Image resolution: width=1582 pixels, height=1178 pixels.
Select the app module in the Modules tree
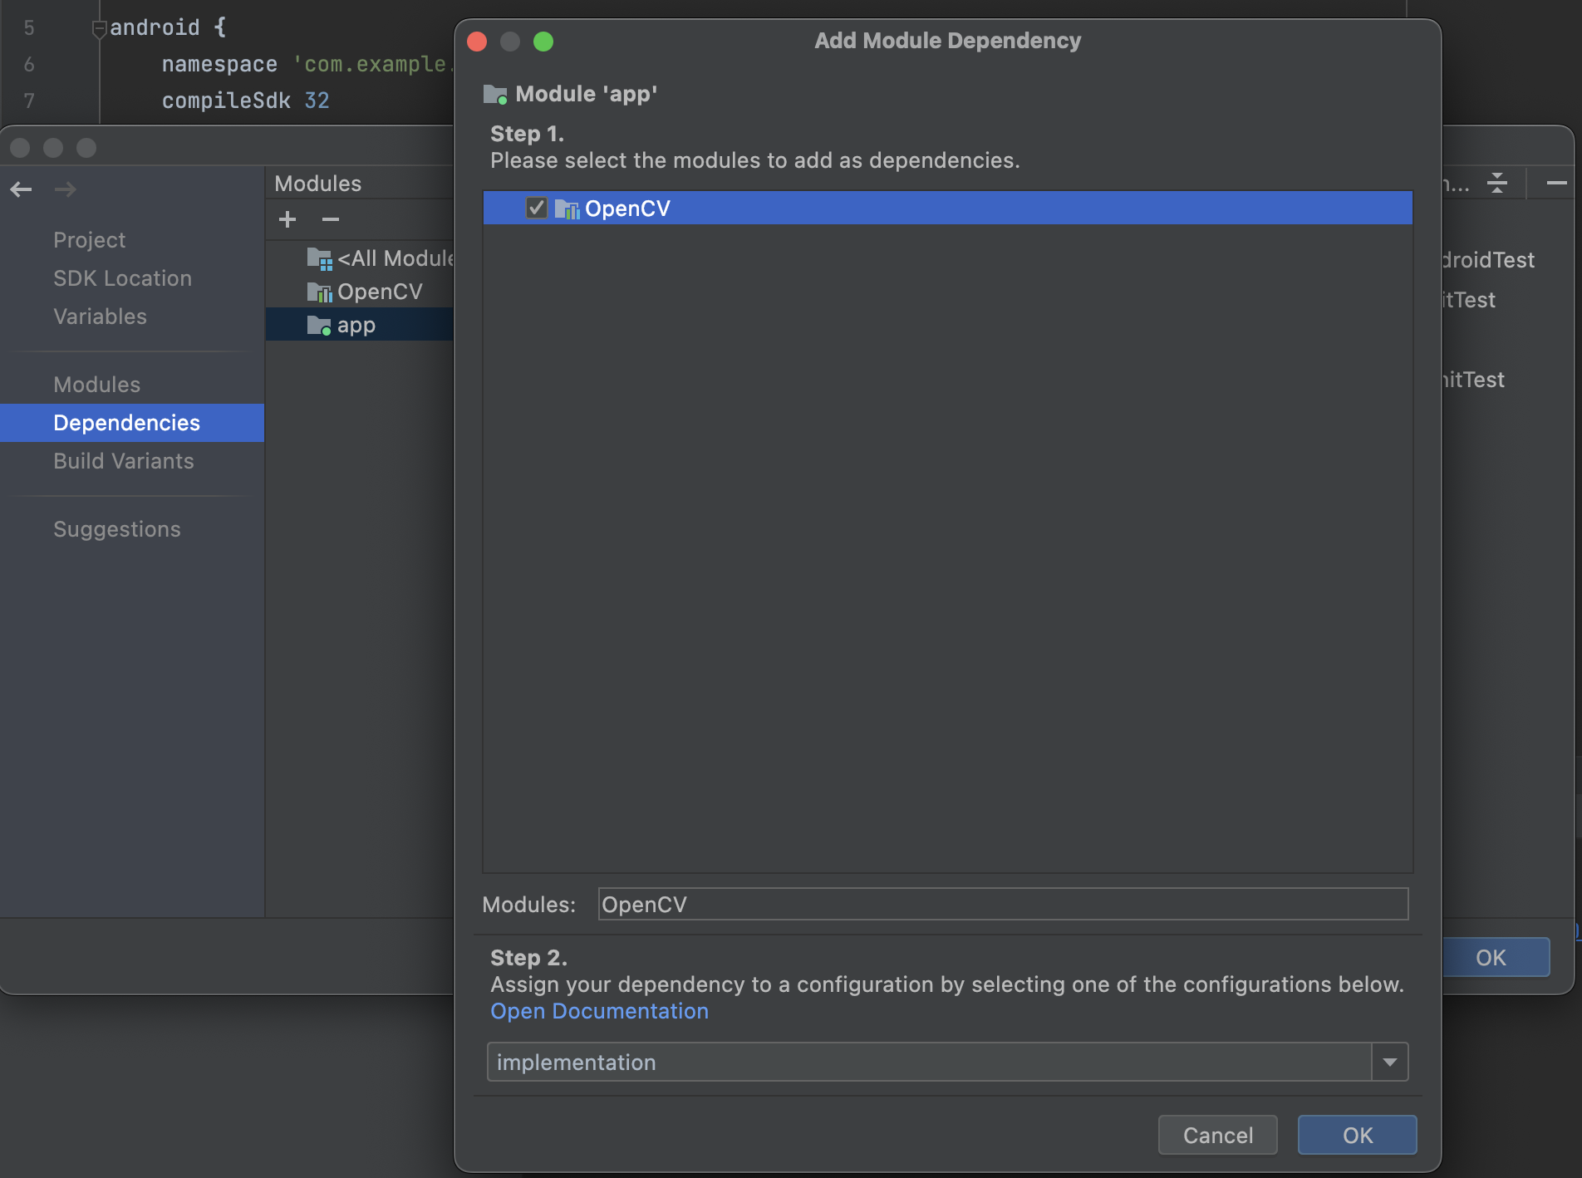[x=360, y=325]
